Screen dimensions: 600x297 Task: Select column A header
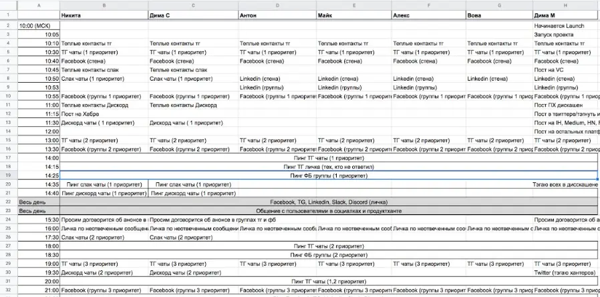coord(39,5)
